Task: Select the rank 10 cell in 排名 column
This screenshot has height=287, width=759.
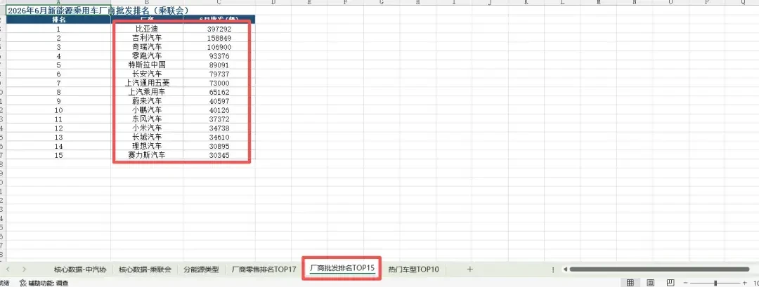Action: 58,110
